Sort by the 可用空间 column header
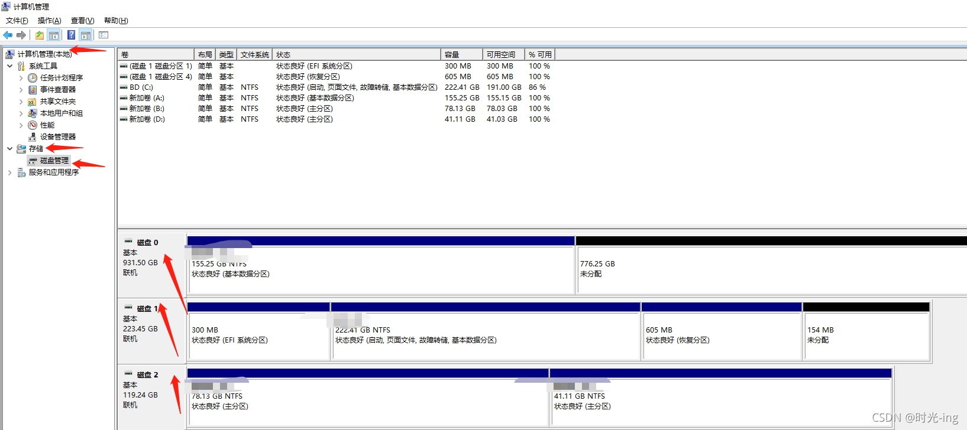This screenshot has height=430, width=967. click(x=504, y=54)
